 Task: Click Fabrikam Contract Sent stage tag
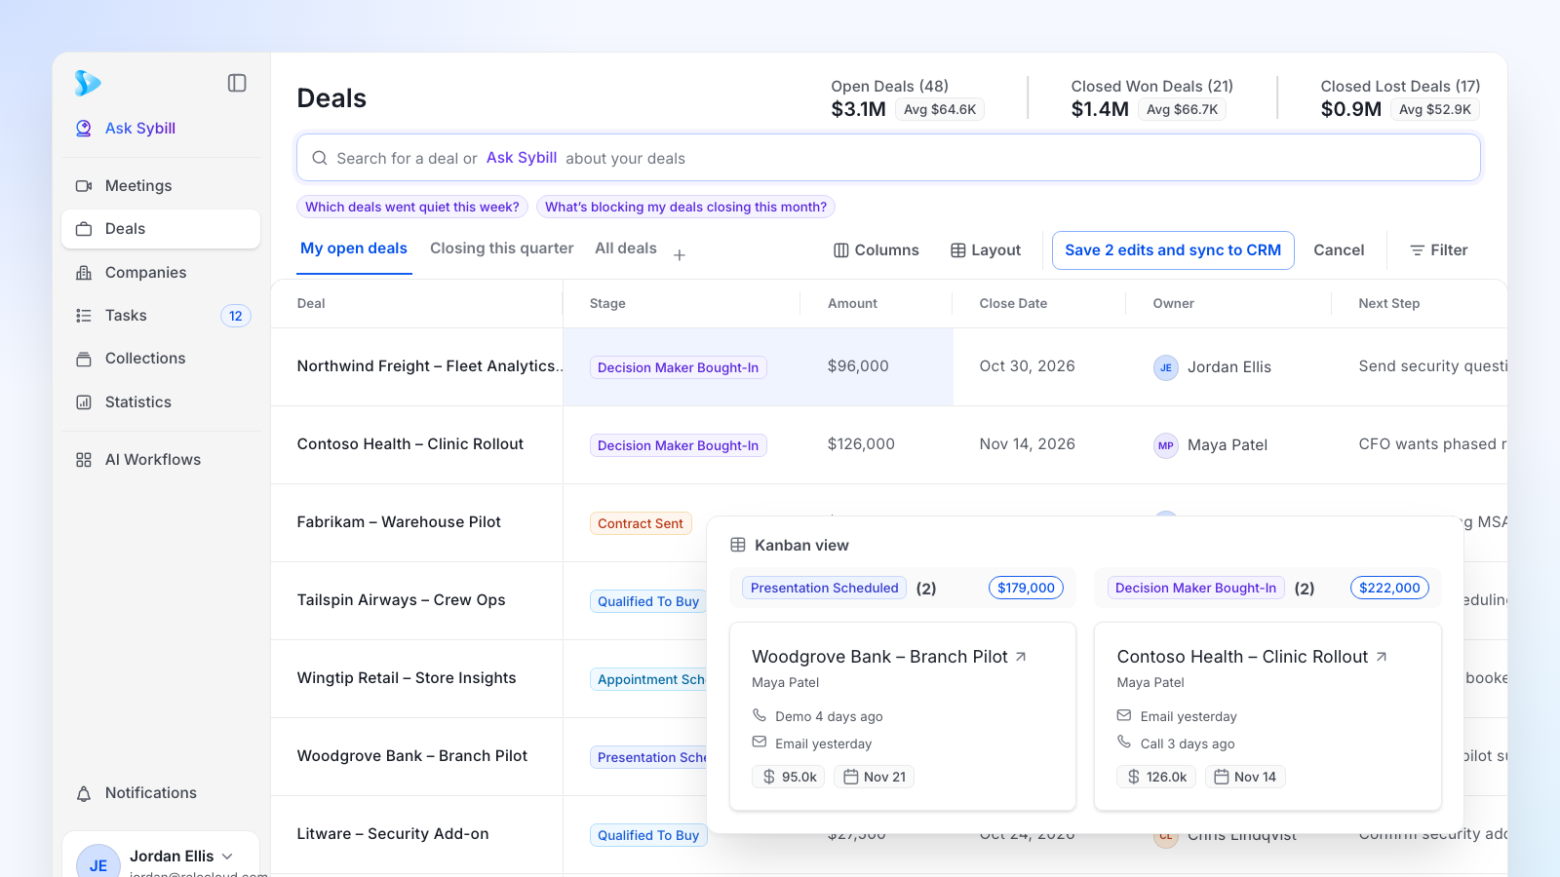click(x=641, y=523)
